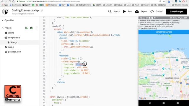189x106 pixels.
Task: Click the www.CodingElements.com subtitle
Action: pyautogui.click(x=23, y=14)
